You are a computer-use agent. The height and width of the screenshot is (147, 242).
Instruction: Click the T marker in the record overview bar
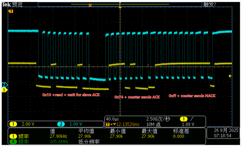(x=90, y=5)
